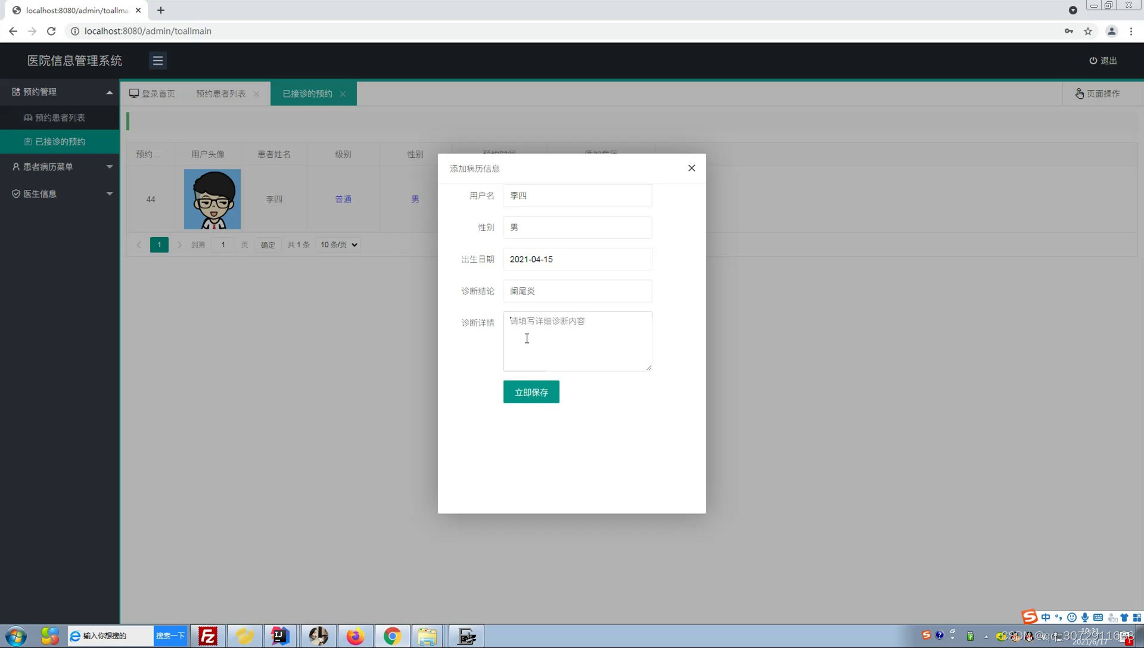Click the 输入你想搜的 taskbar search field
Image resolution: width=1144 pixels, height=648 pixels.
[x=111, y=635]
